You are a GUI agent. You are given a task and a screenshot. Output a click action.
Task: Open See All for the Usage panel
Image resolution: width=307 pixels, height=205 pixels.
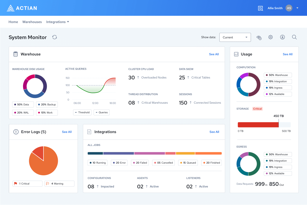[x=288, y=54]
